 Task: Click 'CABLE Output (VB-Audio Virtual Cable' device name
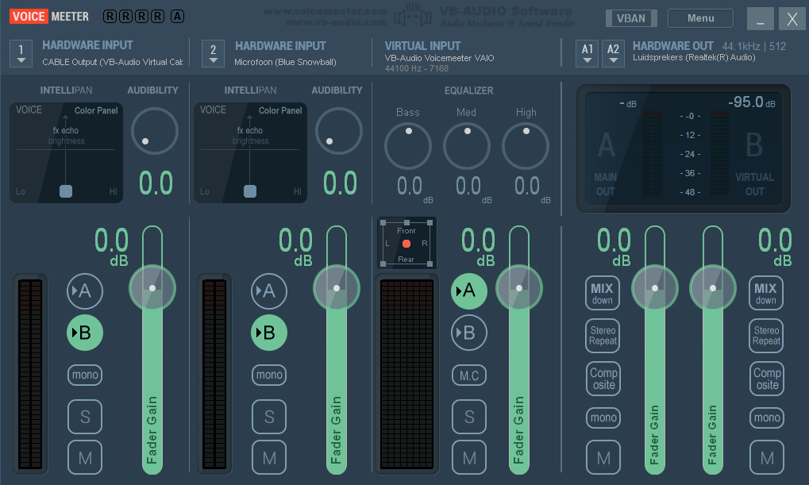pyautogui.click(x=113, y=62)
